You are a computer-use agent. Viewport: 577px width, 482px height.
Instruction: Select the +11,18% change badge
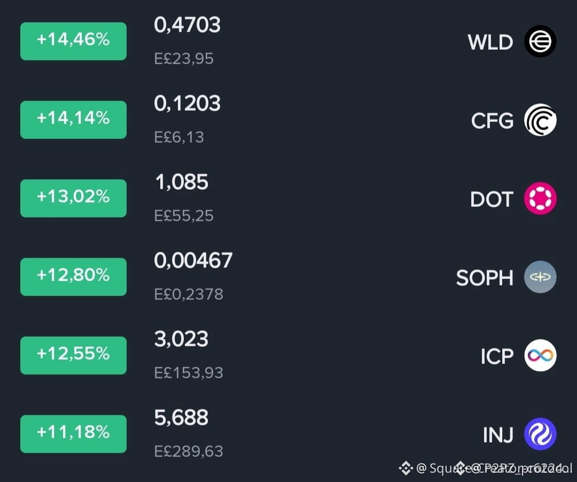pos(73,434)
